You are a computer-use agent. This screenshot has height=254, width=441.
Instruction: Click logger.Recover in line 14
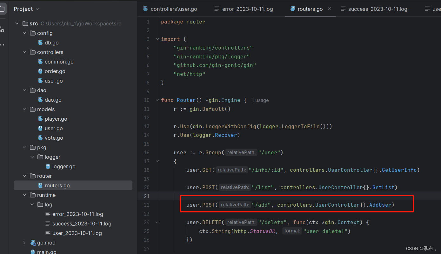pos(215,135)
